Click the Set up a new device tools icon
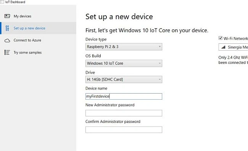The height and width of the screenshot is (151, 248). point(7,28)
